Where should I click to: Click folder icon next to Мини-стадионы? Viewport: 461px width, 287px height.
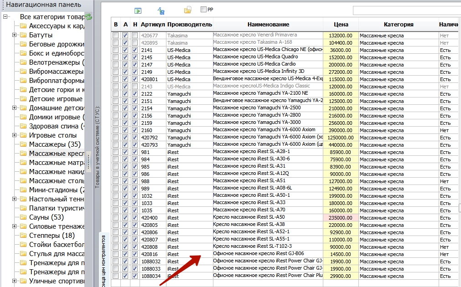23,190
